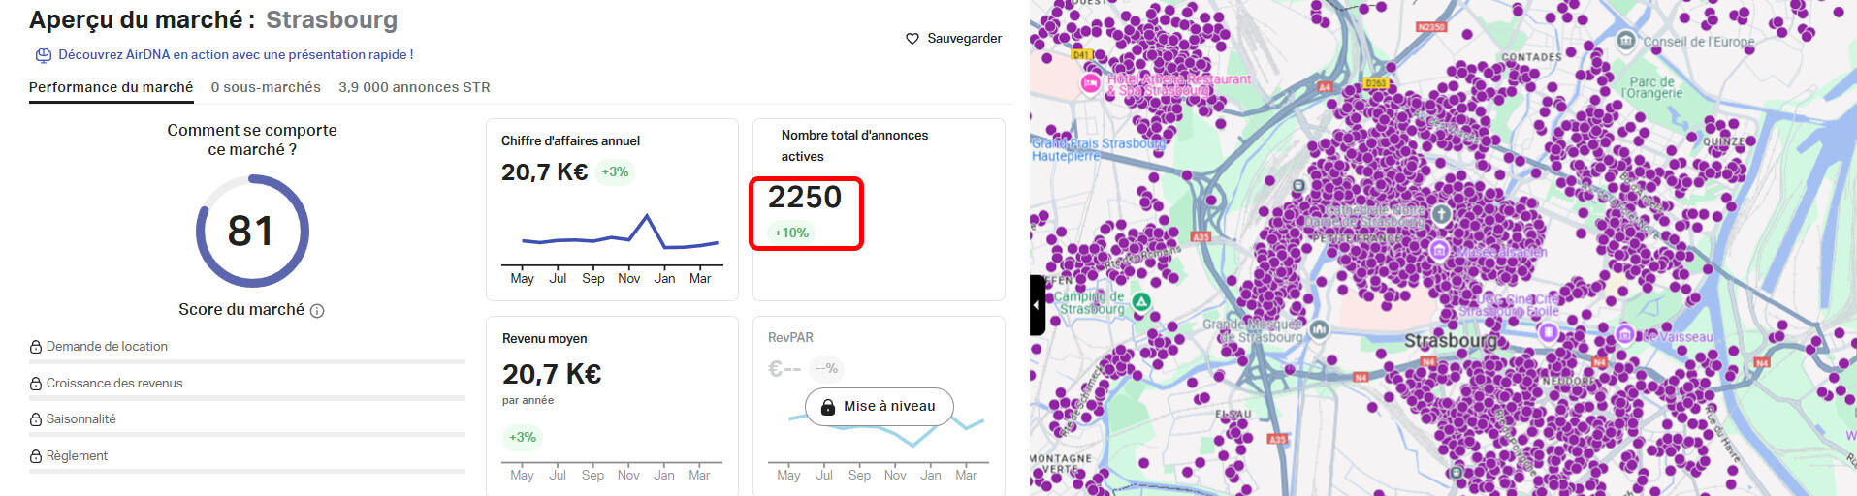Screen dimensions: 1857x496
Task: Click the market score gauge showing 81
Action: click(x=252, y=232)
